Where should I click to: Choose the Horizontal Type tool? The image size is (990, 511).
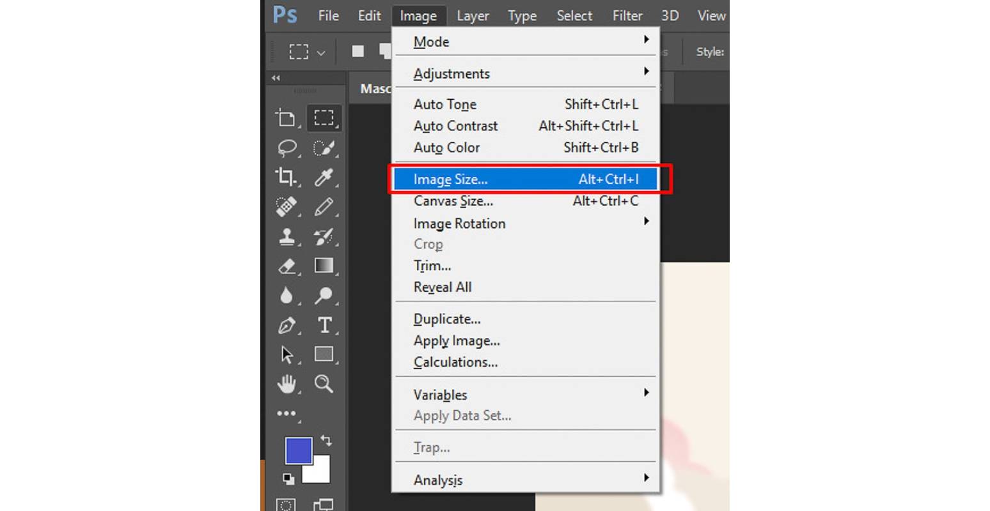click(324, 325)
